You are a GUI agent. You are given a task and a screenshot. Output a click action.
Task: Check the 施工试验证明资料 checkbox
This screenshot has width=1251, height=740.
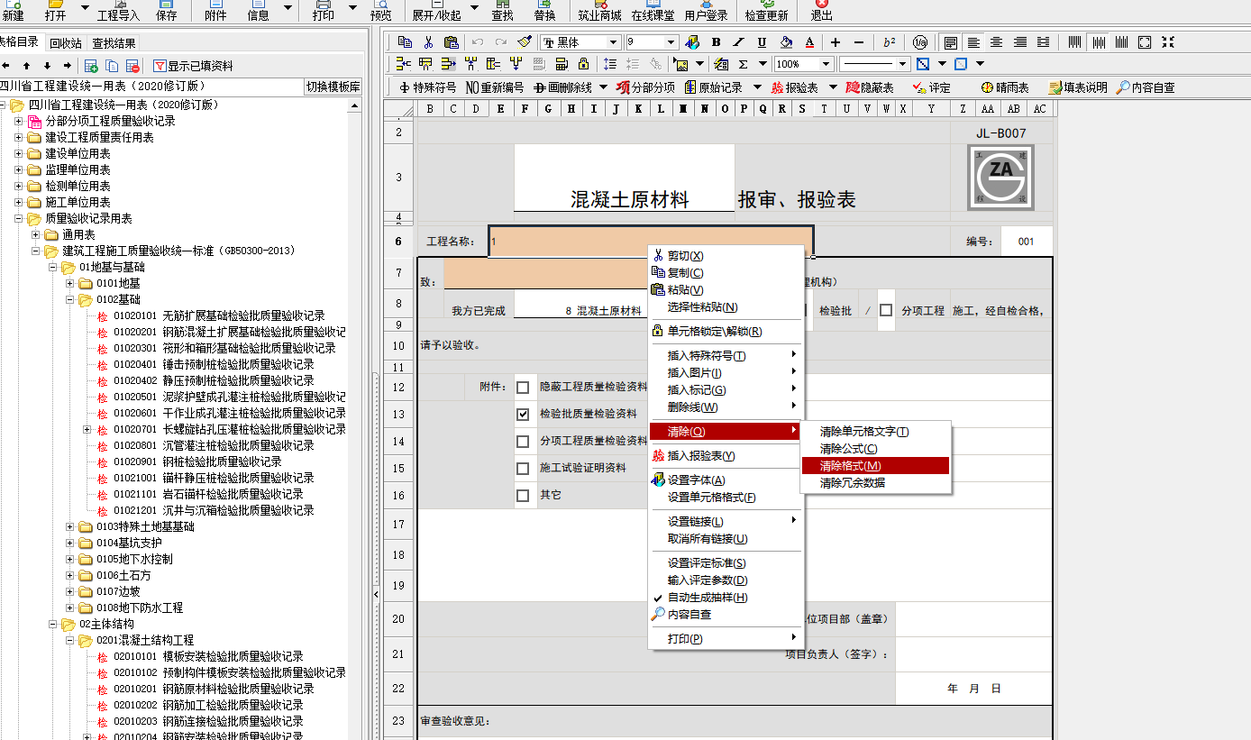point(523,469)
